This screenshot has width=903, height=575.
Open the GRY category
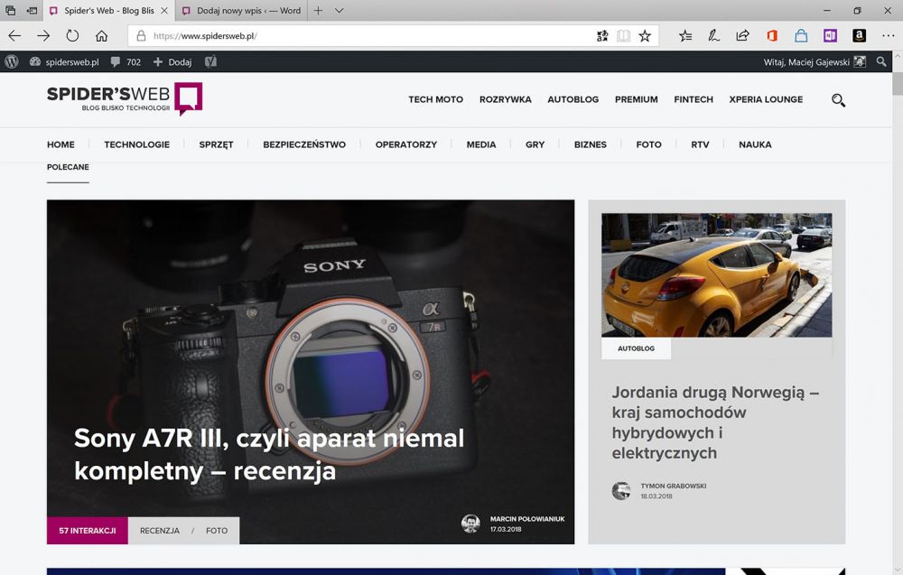point(535,144)
